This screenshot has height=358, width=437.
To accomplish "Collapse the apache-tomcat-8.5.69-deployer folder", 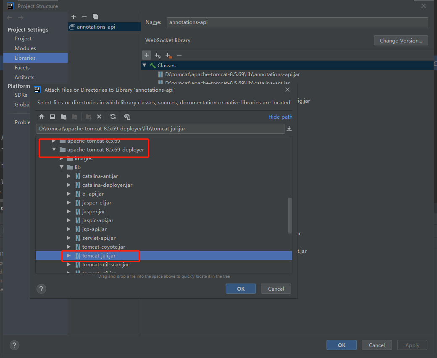I will coord(54,150).
